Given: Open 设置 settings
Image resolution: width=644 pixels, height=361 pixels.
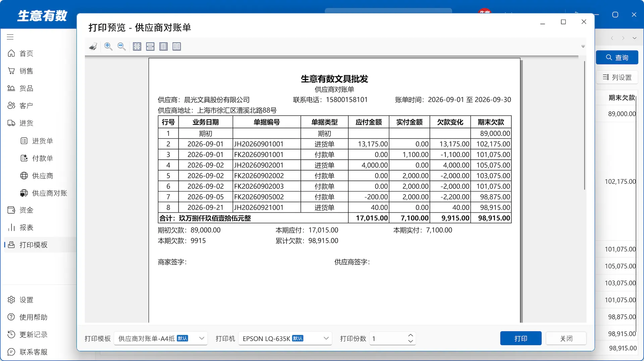Looking at the screenshot, I should pyautogui.click(x=38, y=300).
